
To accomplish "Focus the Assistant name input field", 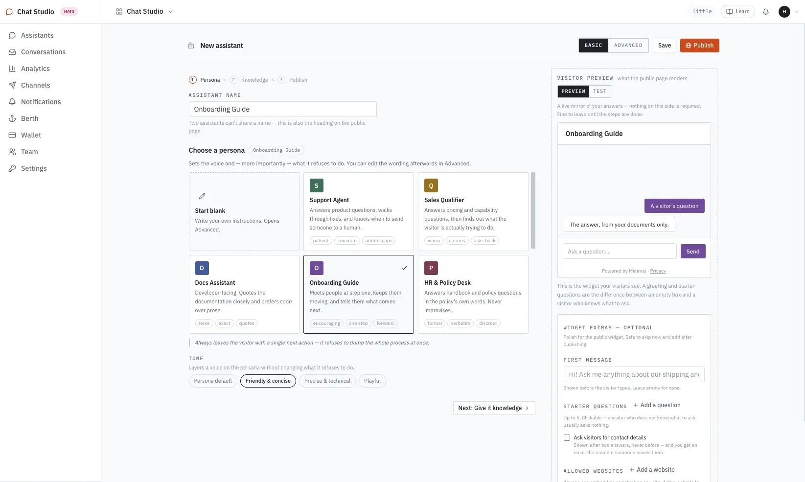I will [x=283, y=109].
